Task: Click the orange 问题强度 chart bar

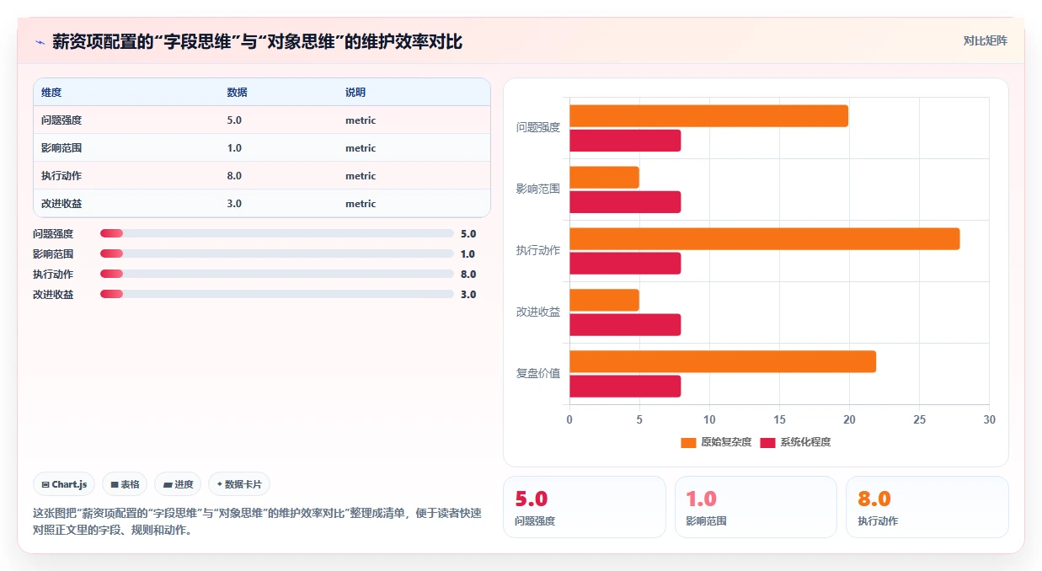Action: point(708,116)
